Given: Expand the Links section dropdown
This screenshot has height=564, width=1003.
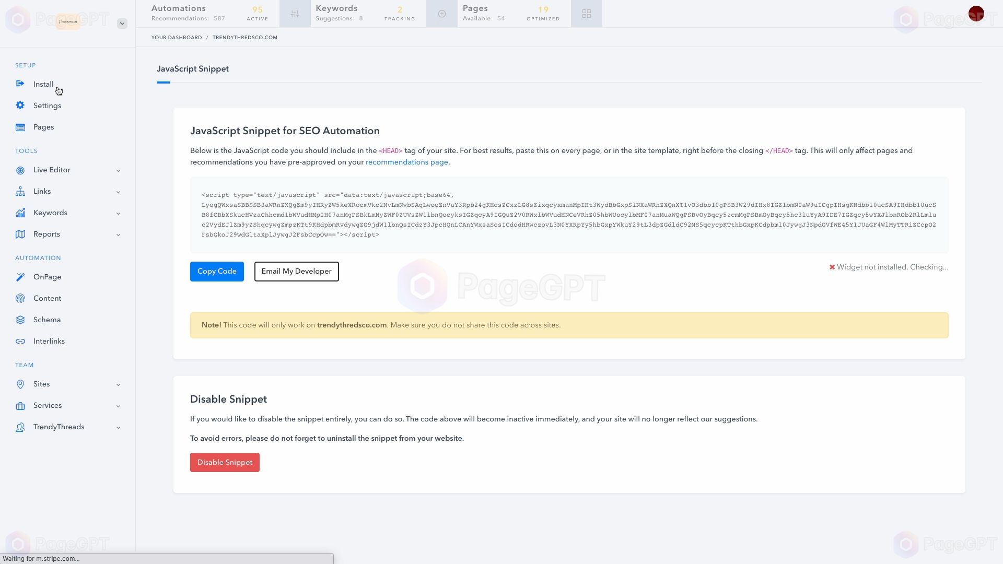Looking at the screenshot, I should tap(118, 192).
